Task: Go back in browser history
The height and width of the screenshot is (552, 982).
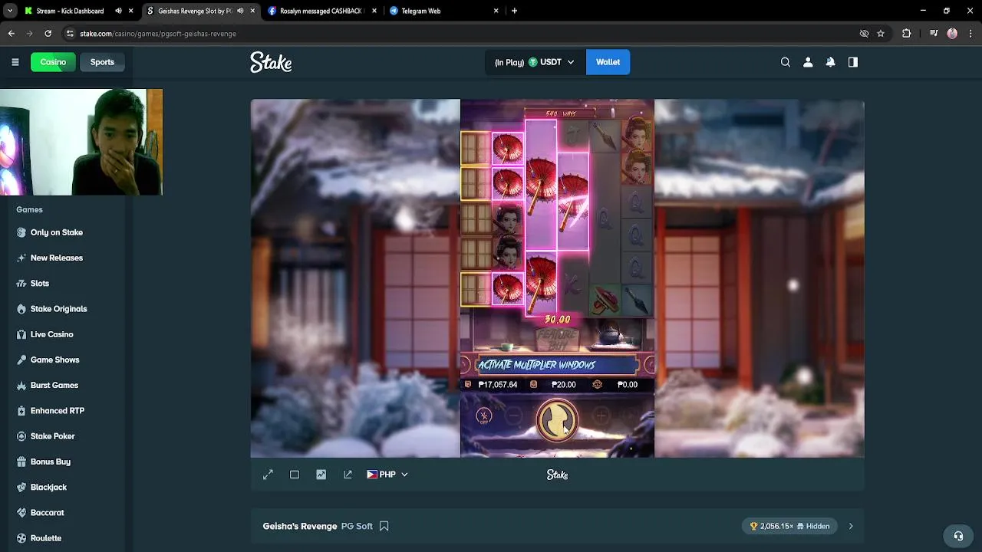Action: [x=12, y=34]
